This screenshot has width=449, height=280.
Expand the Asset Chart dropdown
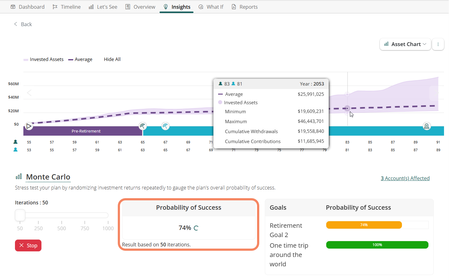pyautogui.click(x=405, y=44)
